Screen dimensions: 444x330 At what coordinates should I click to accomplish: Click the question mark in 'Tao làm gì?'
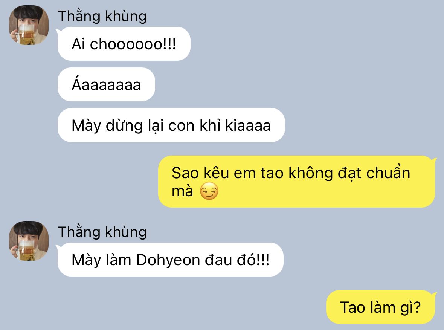tap(417, 307)
